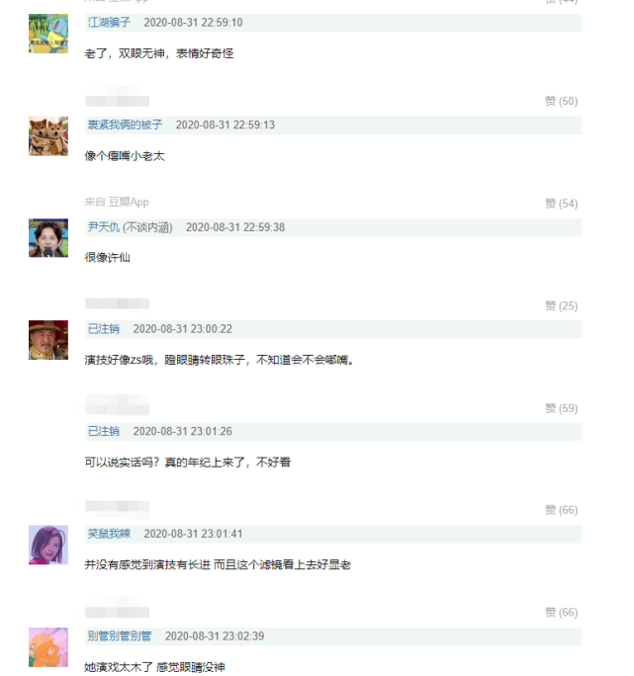Open 江湖骗子's avatar thumbnail
The width and height of the screenshot is (634, 676).
(x=48, y=34)
